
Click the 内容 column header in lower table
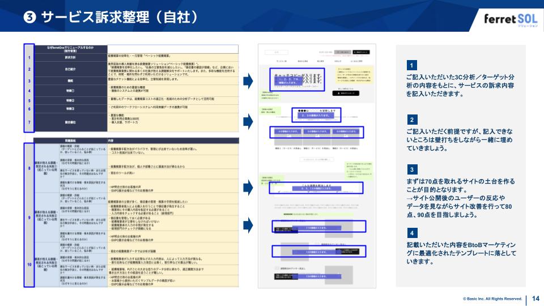click(173, 141)
